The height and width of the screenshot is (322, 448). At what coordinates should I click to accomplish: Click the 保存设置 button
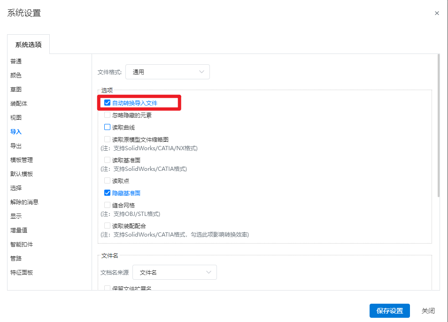(x=389, y=311)
